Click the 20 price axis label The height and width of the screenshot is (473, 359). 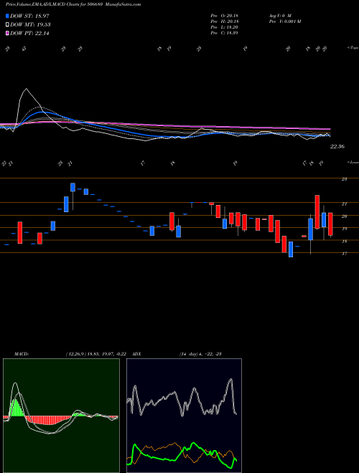pos(344,216)
